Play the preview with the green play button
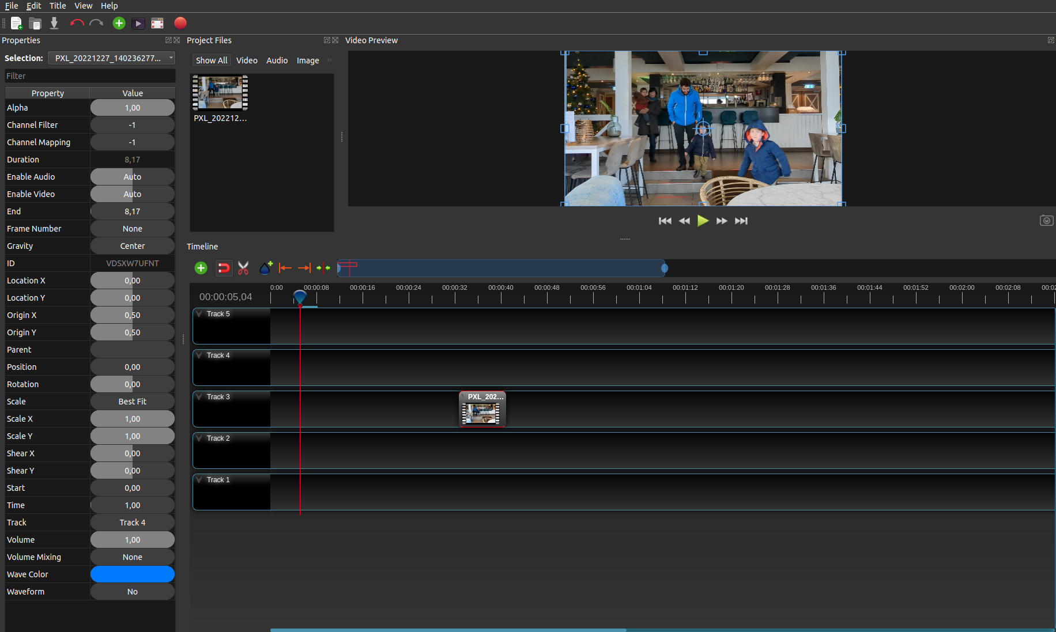Image resolution: width=1056 pixels, height=632 pixels. pos(703,221)
